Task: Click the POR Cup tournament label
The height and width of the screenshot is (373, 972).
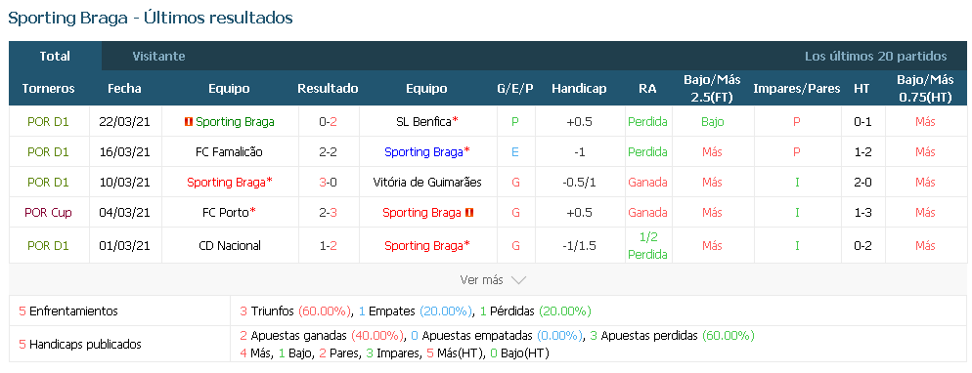Action: point(48,213)
